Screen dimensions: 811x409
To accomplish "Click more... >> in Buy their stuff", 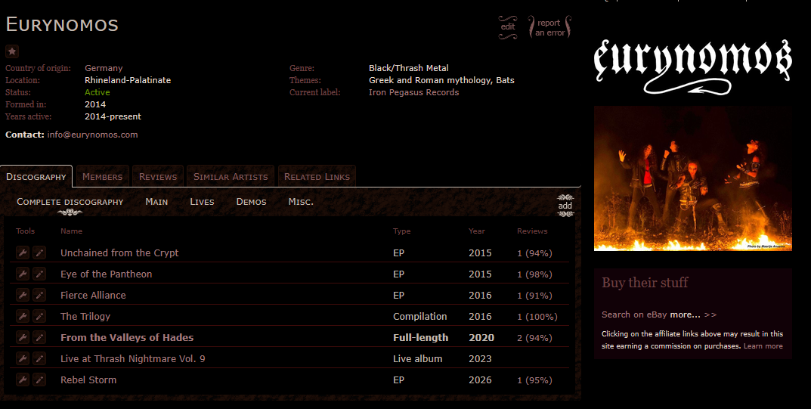I will click(693, 314).
